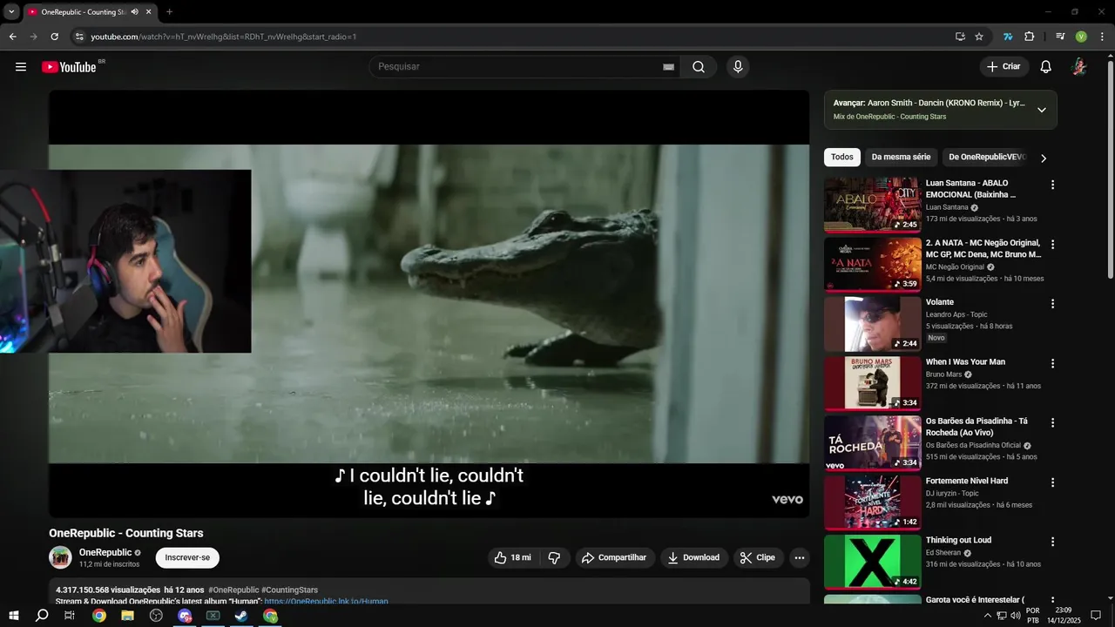Screen dimensions: 1115x627
Task: Go to the YouTube home logo
Action: tap(69, 67)
